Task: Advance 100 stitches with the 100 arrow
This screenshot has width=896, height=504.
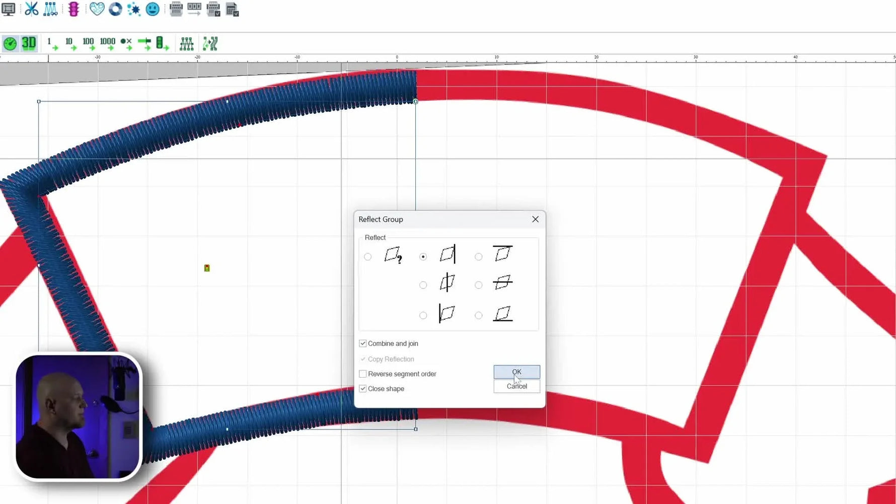Action: (x=89, y=44)
